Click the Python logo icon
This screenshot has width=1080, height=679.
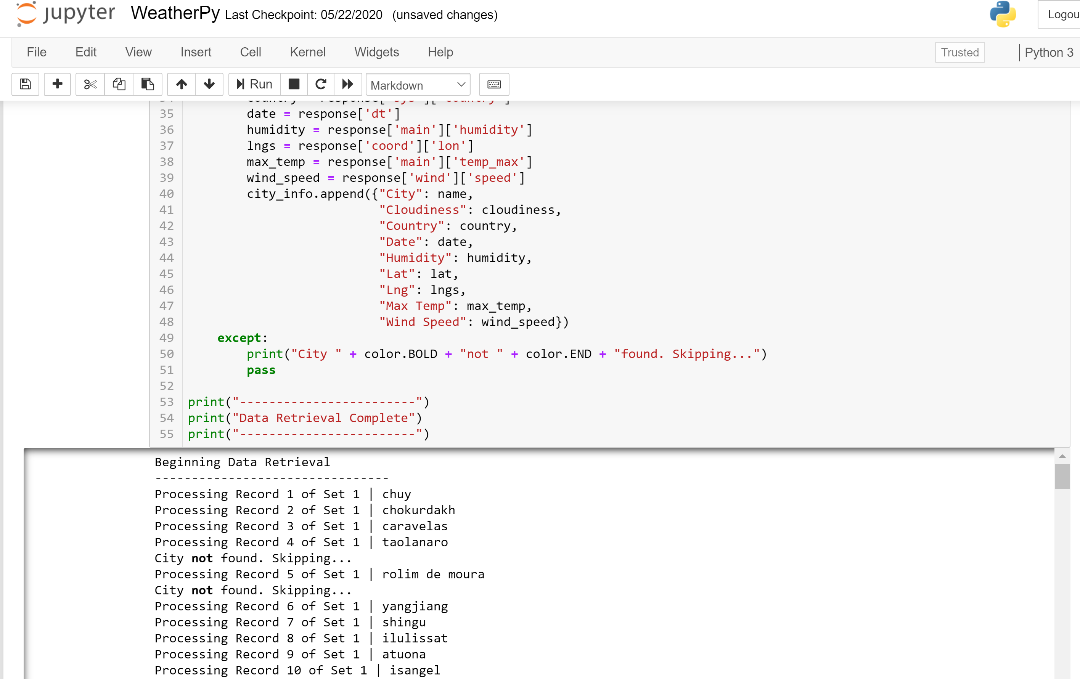(x=1003, y=14)
